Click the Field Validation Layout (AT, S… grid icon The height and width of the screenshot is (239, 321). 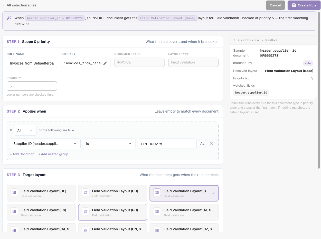tap(157, 211)
